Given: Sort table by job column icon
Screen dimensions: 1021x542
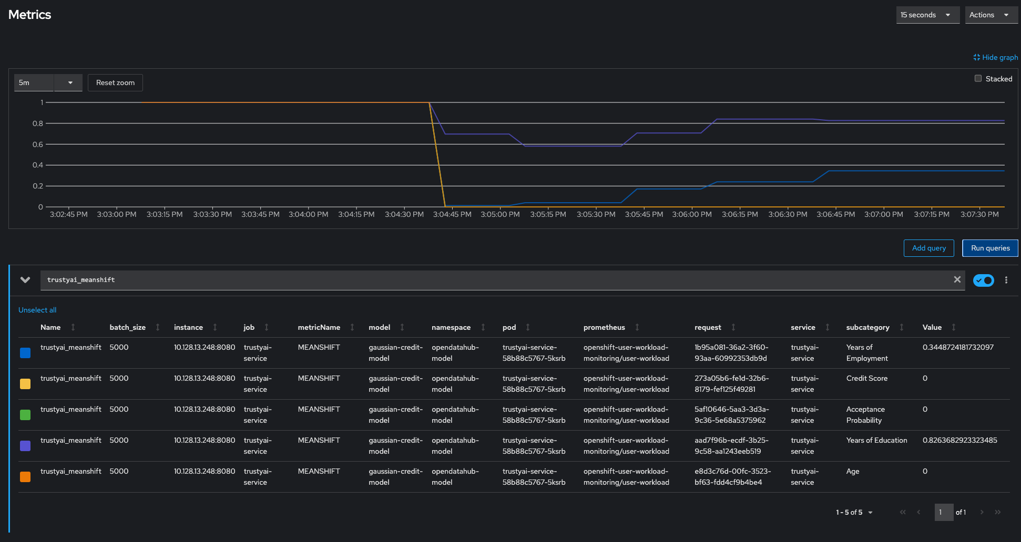Looking at the screenshot, I should [x=267, y=327].
